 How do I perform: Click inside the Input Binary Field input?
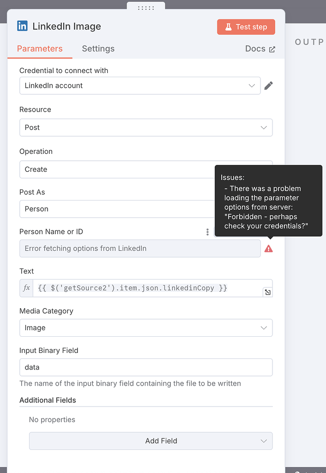click(146, 366)
